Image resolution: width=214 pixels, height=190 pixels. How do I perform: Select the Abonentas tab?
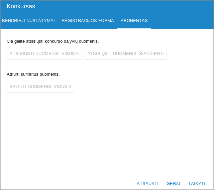134,21
